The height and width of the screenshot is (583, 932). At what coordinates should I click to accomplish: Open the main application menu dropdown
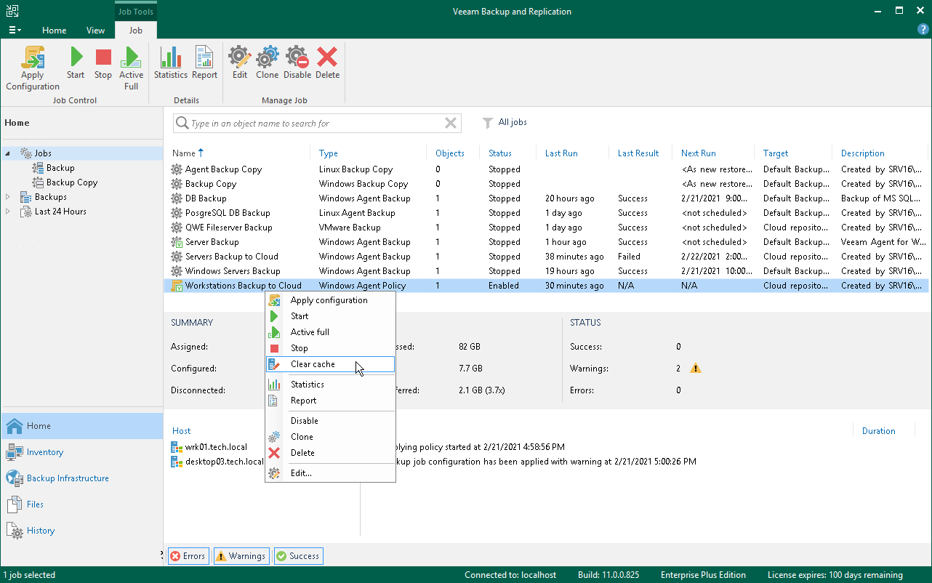15,30
